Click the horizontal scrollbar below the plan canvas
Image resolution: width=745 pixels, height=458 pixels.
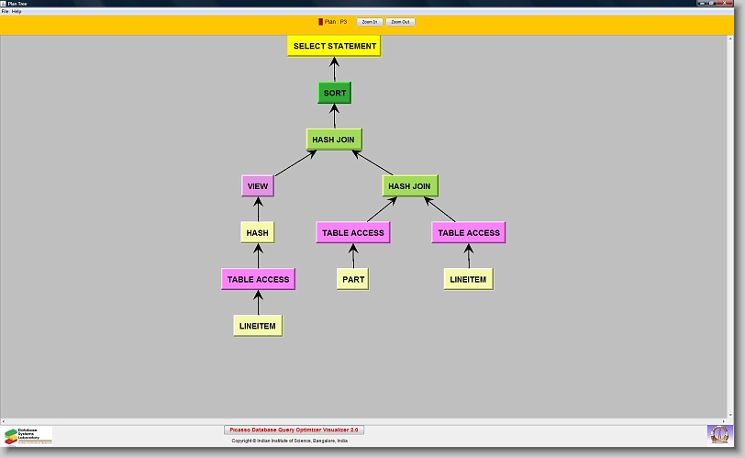pos(367,421)
